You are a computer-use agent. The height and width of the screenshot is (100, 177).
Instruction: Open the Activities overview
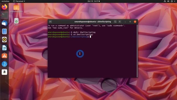tap(5, 1)
